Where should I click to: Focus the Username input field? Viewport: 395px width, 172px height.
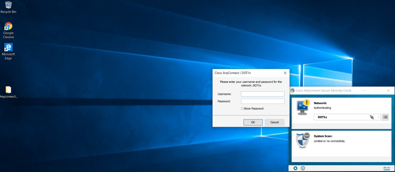click(263, 94)
